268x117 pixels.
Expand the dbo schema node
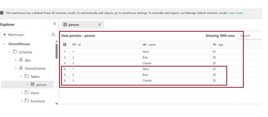16,60
